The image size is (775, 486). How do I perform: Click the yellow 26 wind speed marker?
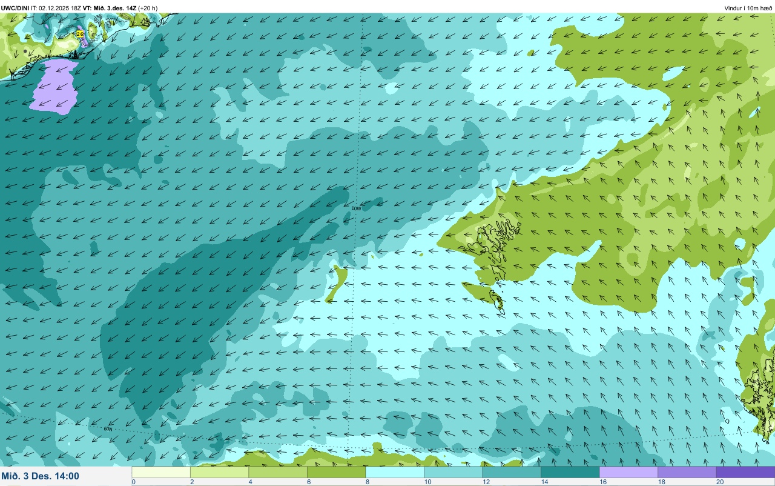point(80,35)
